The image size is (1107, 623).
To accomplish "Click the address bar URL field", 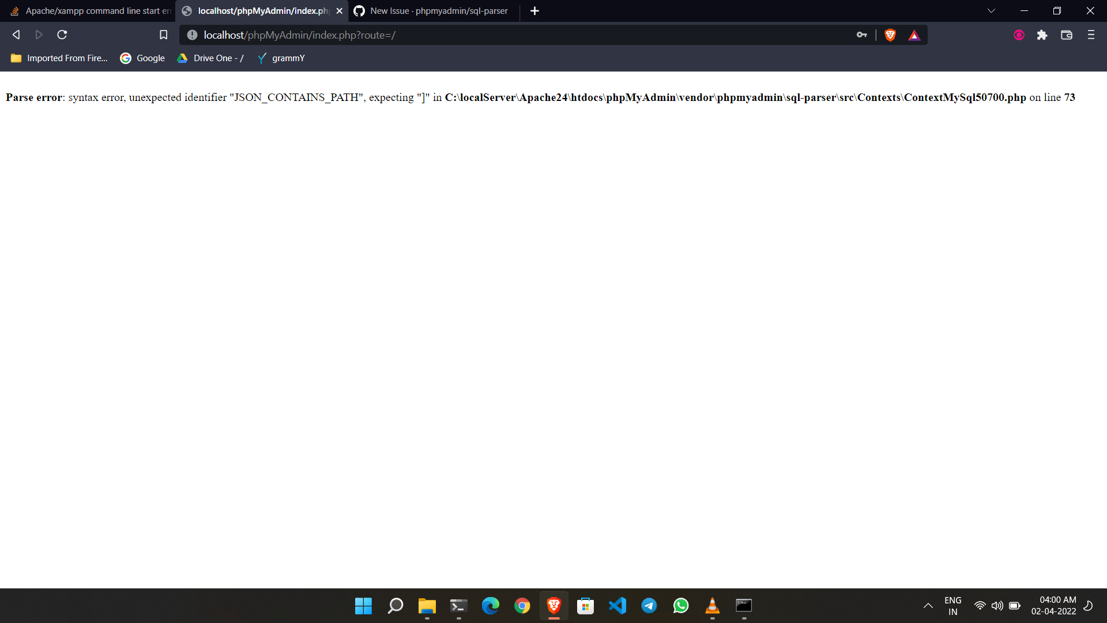I will pyautogui.click(x=519, y=35).
